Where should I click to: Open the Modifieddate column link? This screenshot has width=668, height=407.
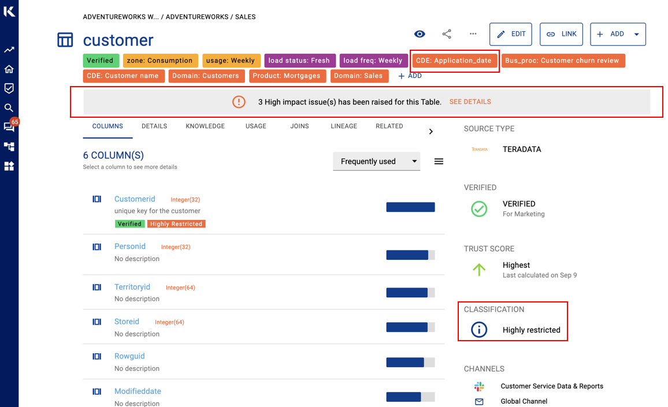click(x=138, y=391)
